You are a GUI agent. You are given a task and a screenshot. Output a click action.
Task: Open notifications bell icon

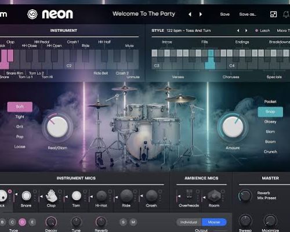(x=286, y=14)
